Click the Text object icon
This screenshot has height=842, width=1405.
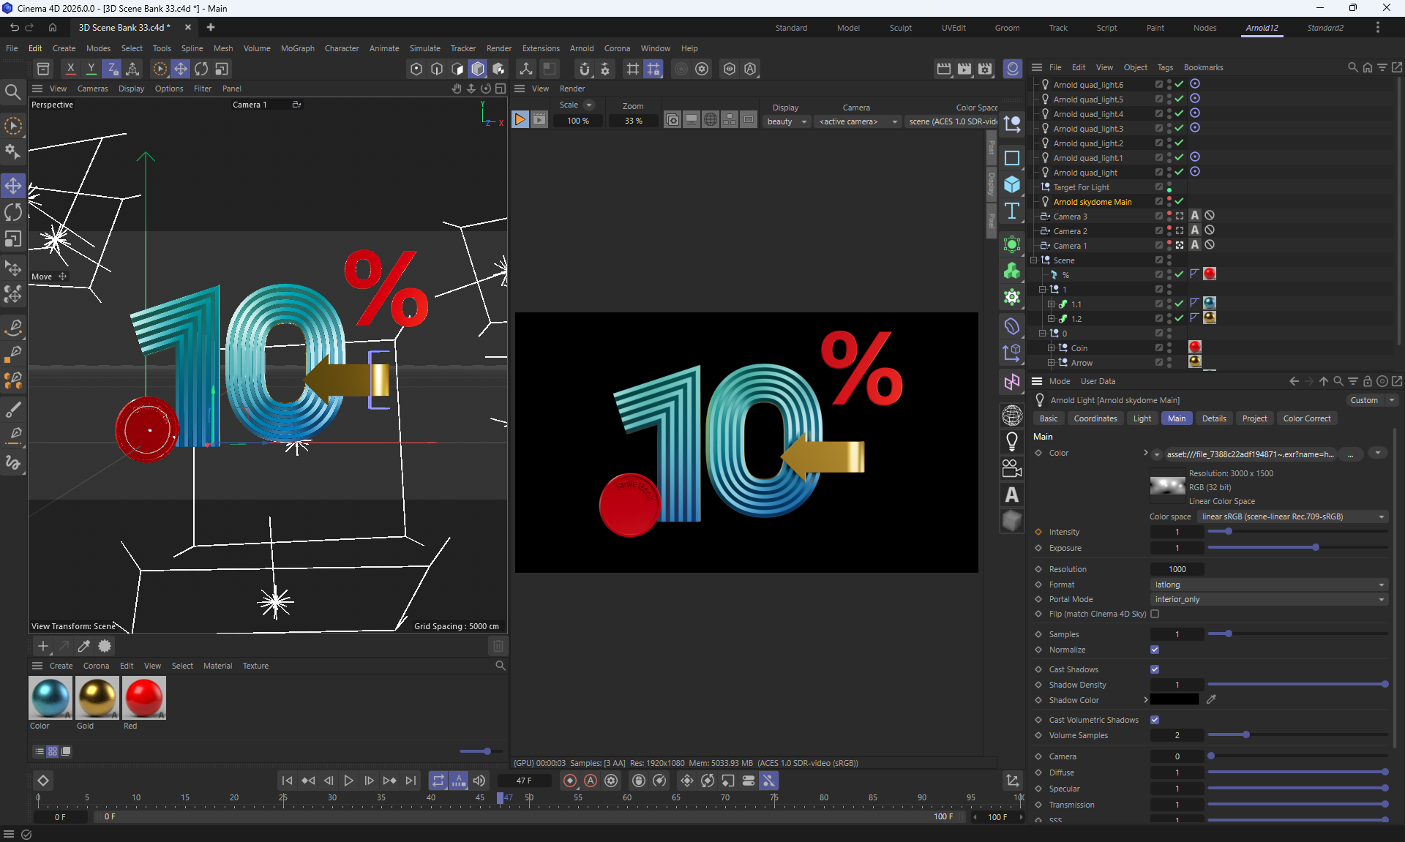click(1011, 211)
